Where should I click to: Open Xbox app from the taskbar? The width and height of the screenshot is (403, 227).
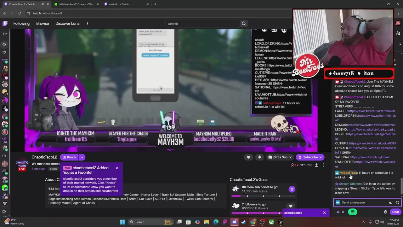(271, 222)
